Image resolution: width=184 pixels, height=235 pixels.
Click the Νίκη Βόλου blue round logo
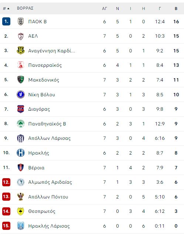[21, 94]
